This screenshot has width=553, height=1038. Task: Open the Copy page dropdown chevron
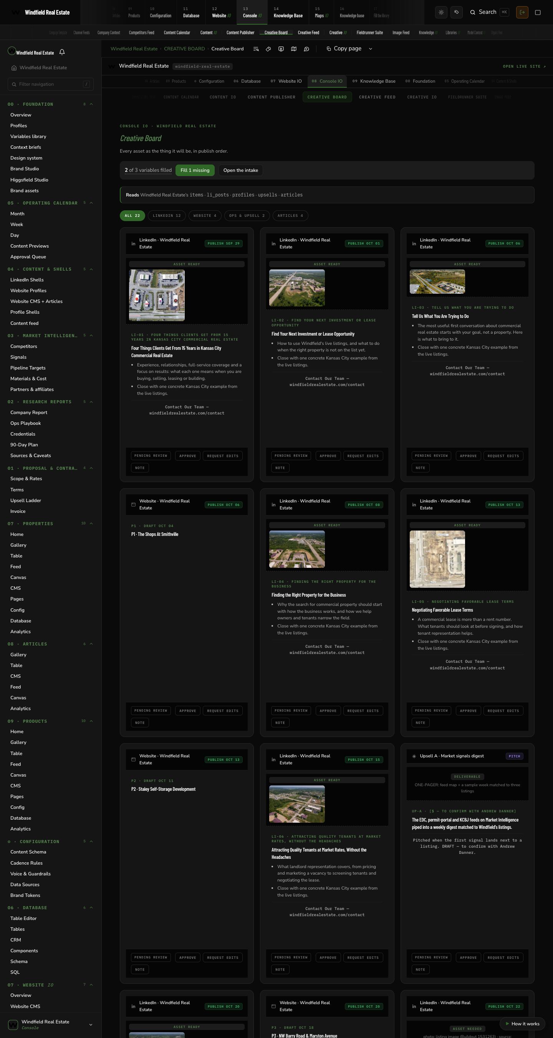[371, 49]
